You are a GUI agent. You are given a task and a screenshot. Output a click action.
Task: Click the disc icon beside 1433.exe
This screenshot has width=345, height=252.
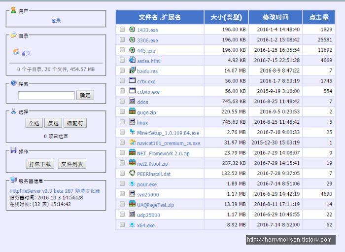click(x=132, y=29)
